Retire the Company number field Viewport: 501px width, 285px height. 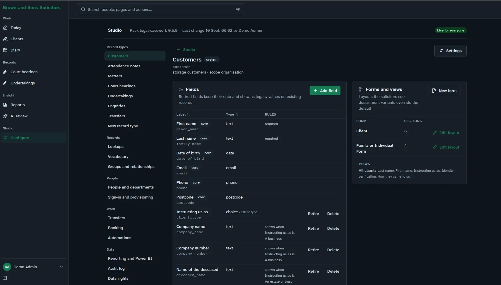(x=313, y=250)
